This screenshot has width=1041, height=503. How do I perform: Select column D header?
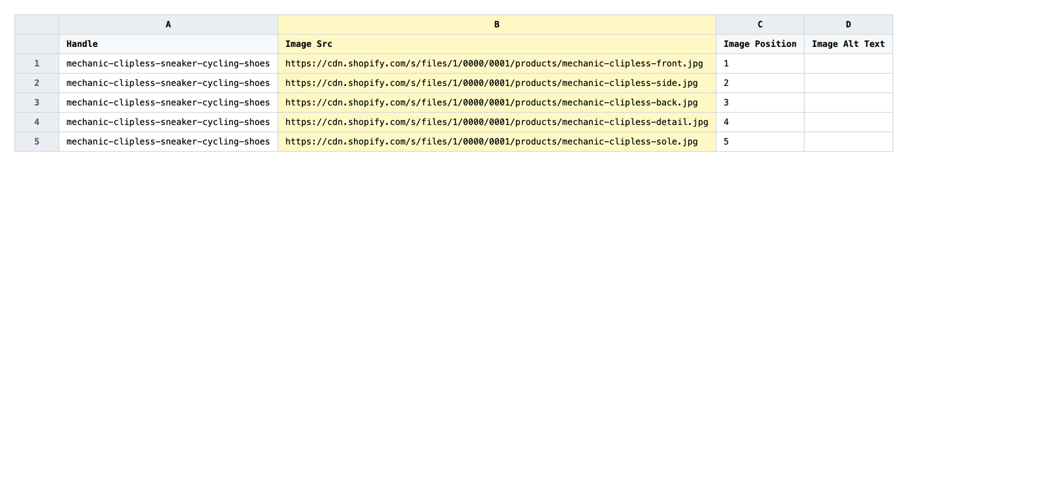coord(848,25)
